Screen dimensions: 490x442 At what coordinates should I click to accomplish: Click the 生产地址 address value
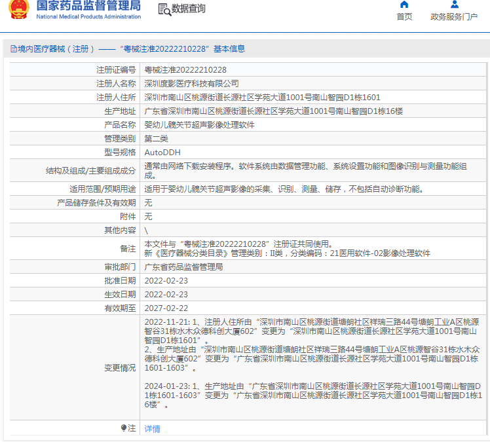tap(273, 111)
